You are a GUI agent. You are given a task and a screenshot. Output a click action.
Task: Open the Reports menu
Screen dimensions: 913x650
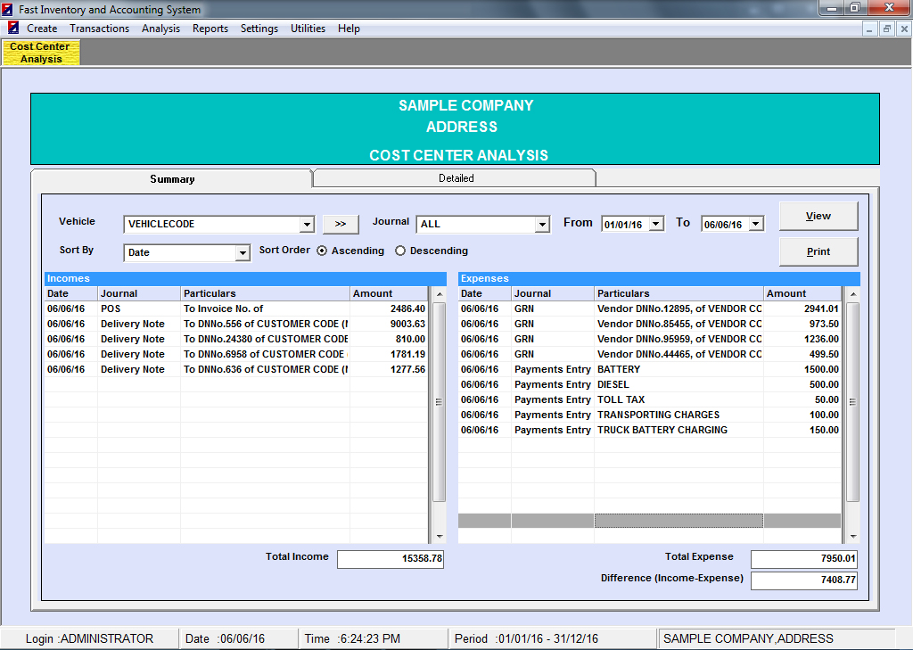coord(210,29)
